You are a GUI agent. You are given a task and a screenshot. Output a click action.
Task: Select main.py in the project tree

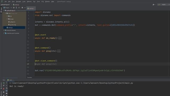coord(14,27)
